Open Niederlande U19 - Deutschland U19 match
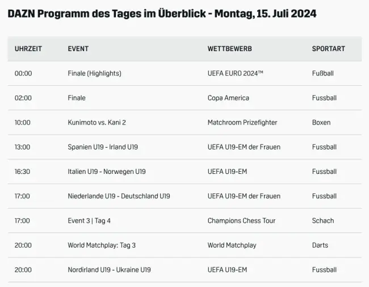Image resolution: width=369 pixels, height=287 pixels. (119, 196)
